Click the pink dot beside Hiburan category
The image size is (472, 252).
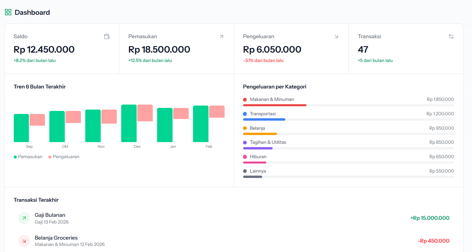click(x=245, y=156)
